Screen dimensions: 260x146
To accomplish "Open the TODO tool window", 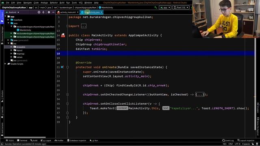I will [10, 140].
